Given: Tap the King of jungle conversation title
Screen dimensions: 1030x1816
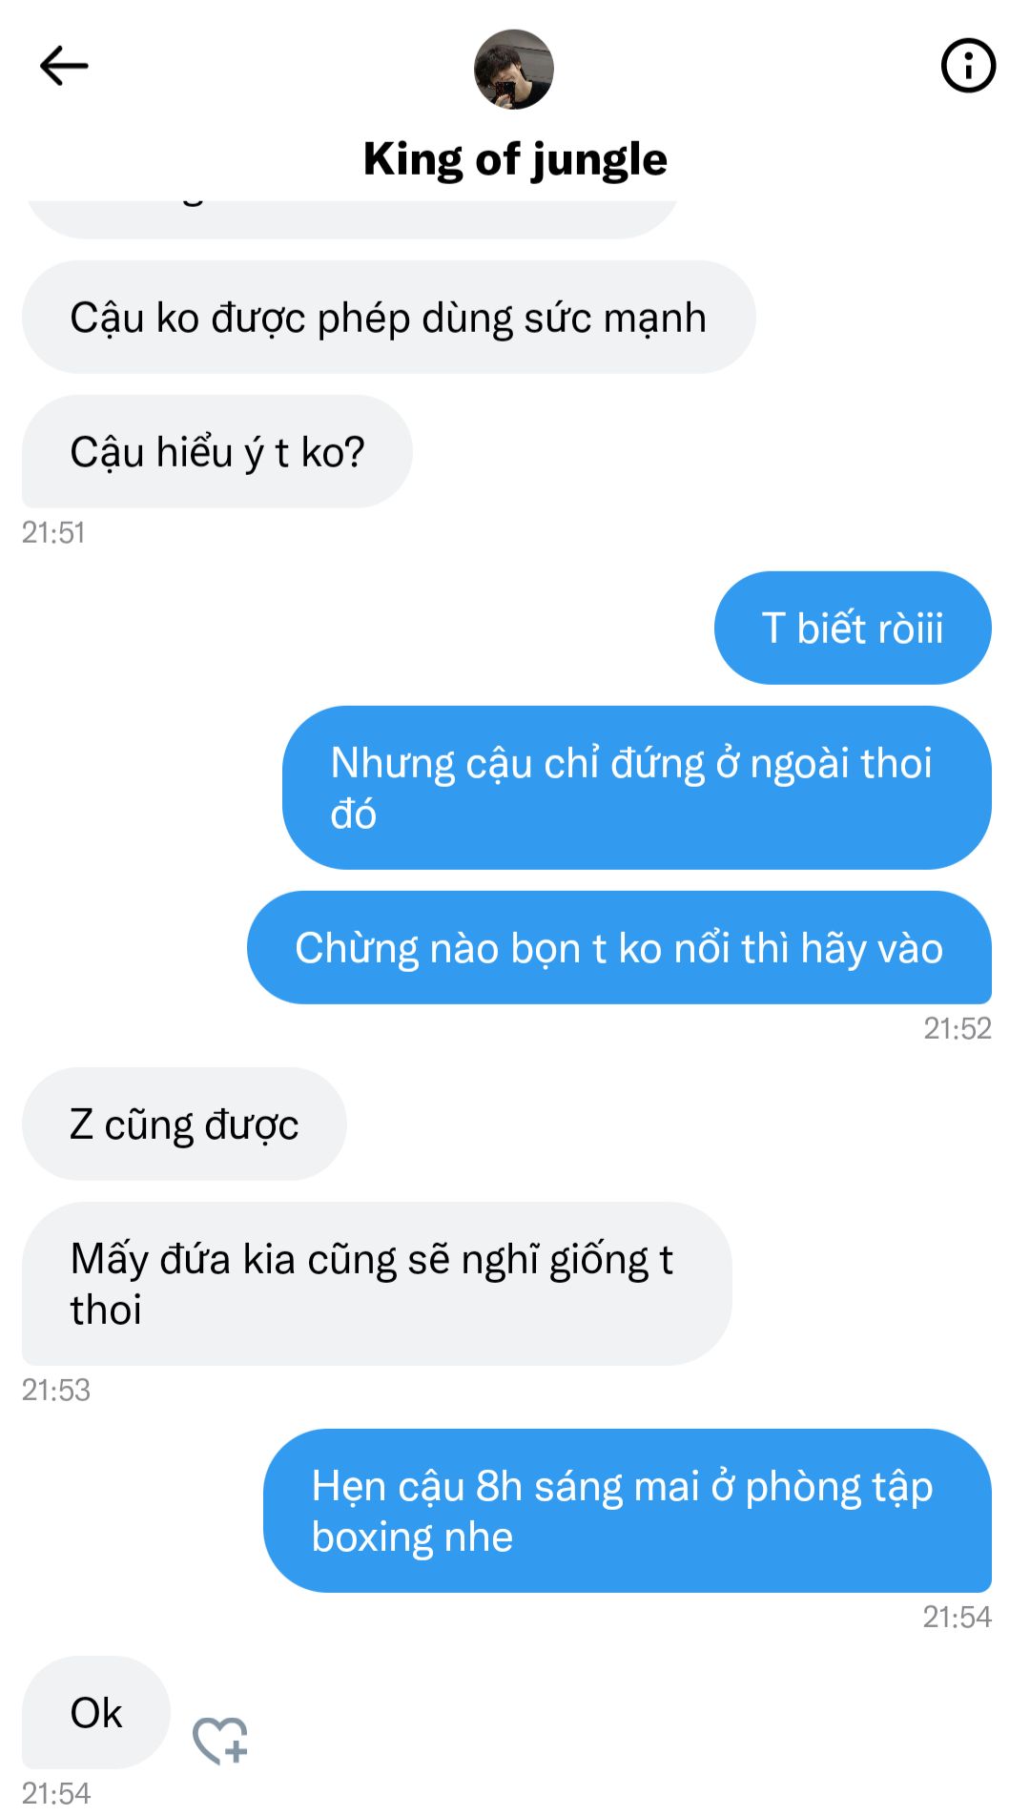Looking at the screenshot, I should [515, 158].
